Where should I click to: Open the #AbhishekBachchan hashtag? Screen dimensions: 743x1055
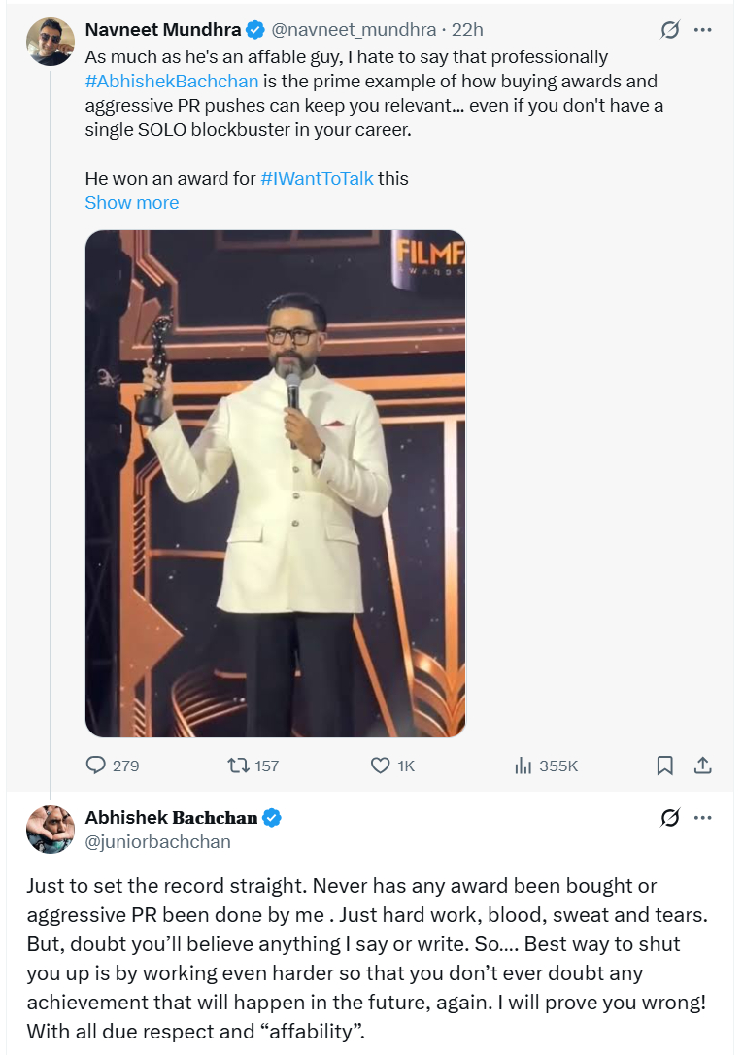(x=172, y=82)
